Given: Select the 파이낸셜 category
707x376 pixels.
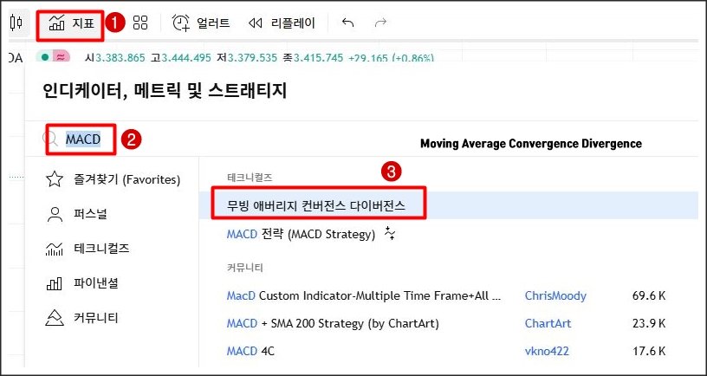Looking at the screenshot, I should click(82, 283).
